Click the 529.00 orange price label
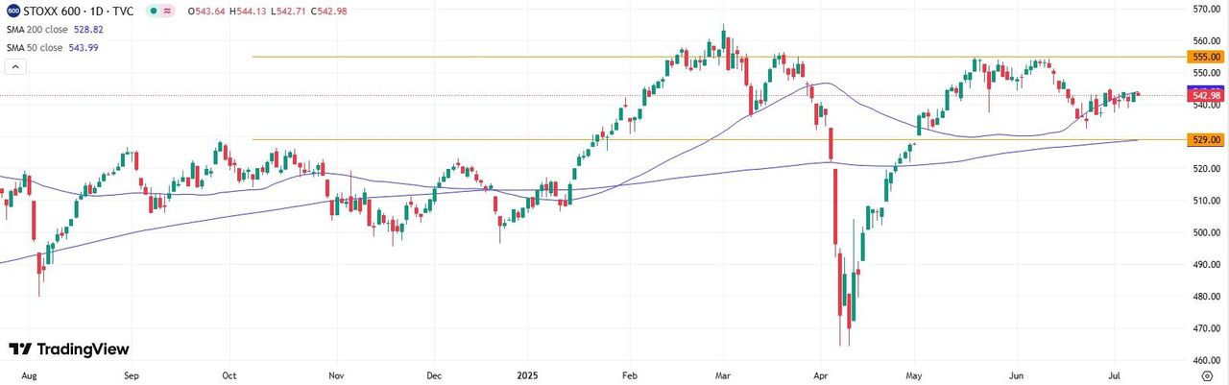Viewport: 1229px width, 385px height. click(1205, 140)
